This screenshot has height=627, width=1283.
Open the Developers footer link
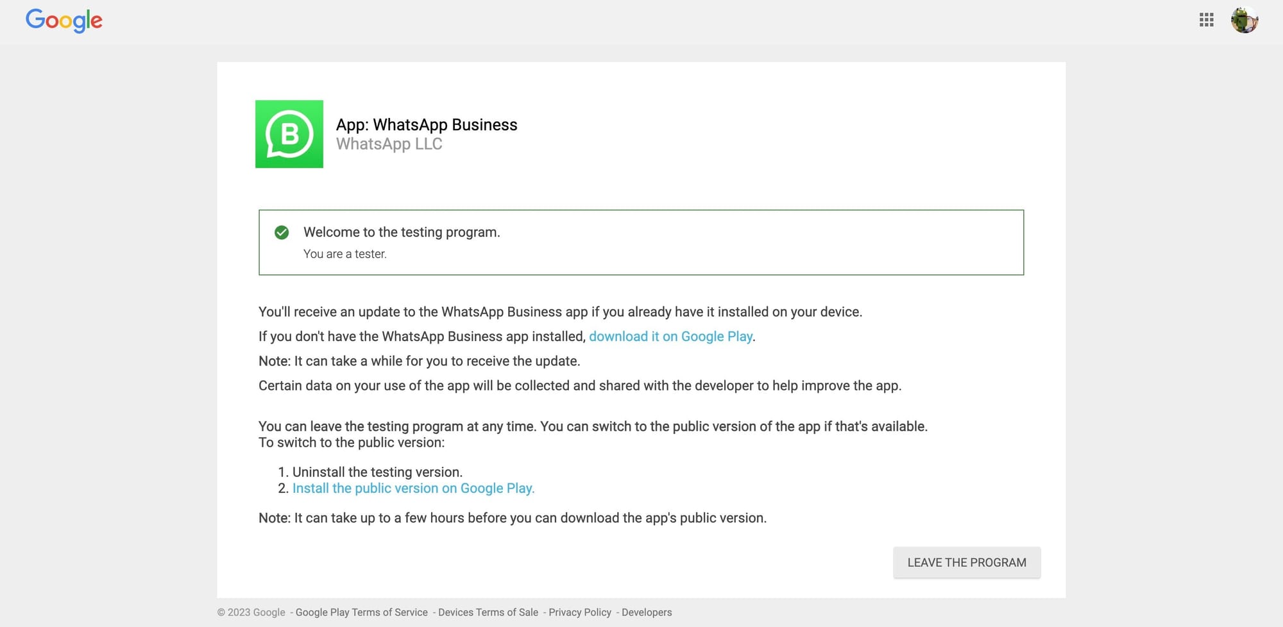[x=647, y=612]
